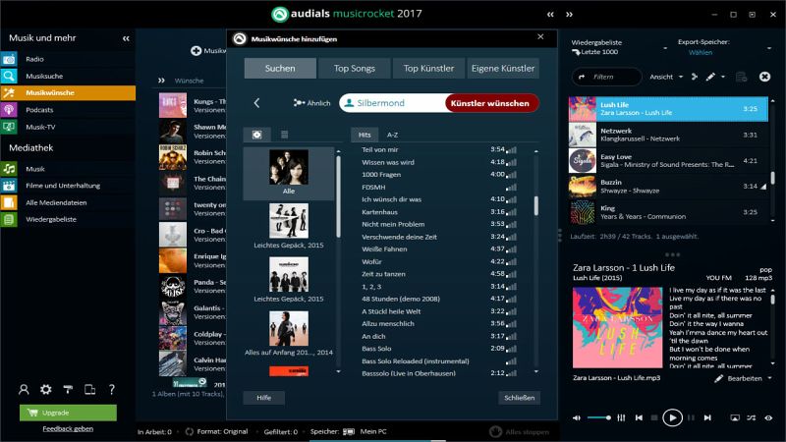Viewport: 786px width, 442px height.
Task: Collapse the left navigation panel
Action: pyautogui.click(x=126, y=38)
